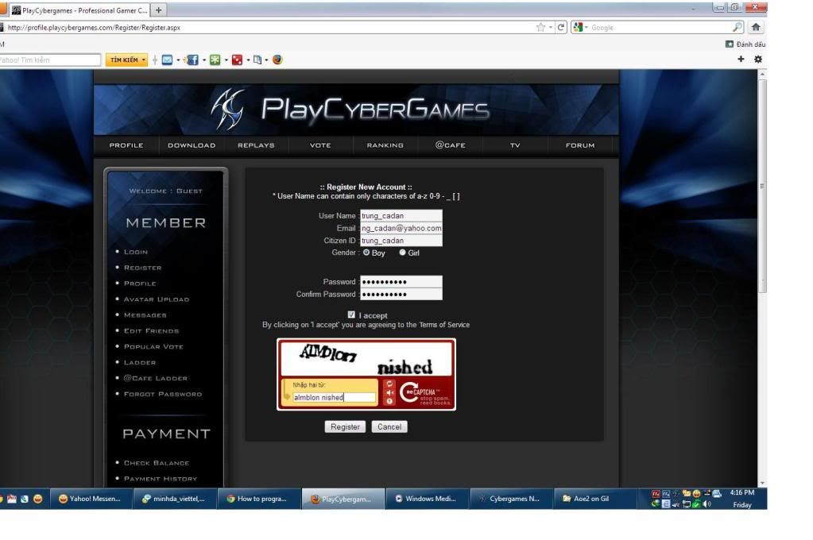Click the Register button
This screenshot has height=540, width=813.
pos(346,426)
